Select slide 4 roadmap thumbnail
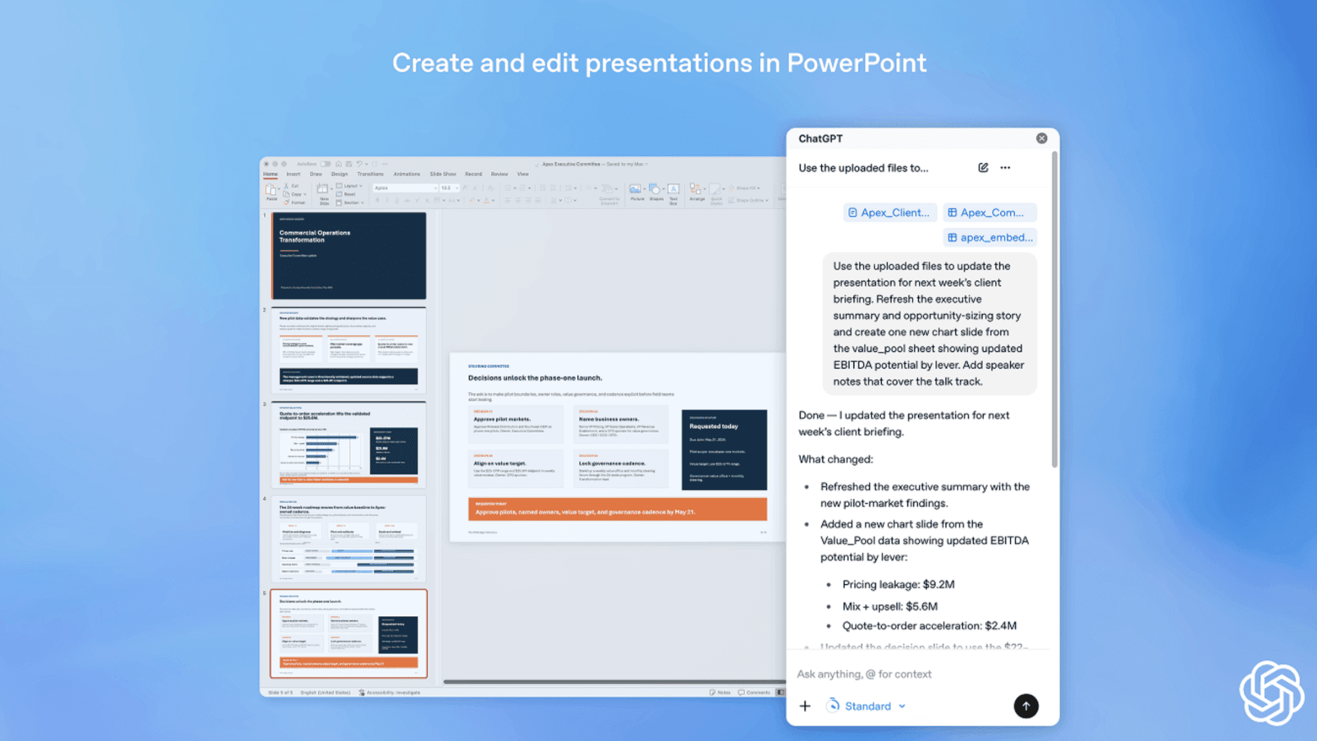 (x=348, y=539)
